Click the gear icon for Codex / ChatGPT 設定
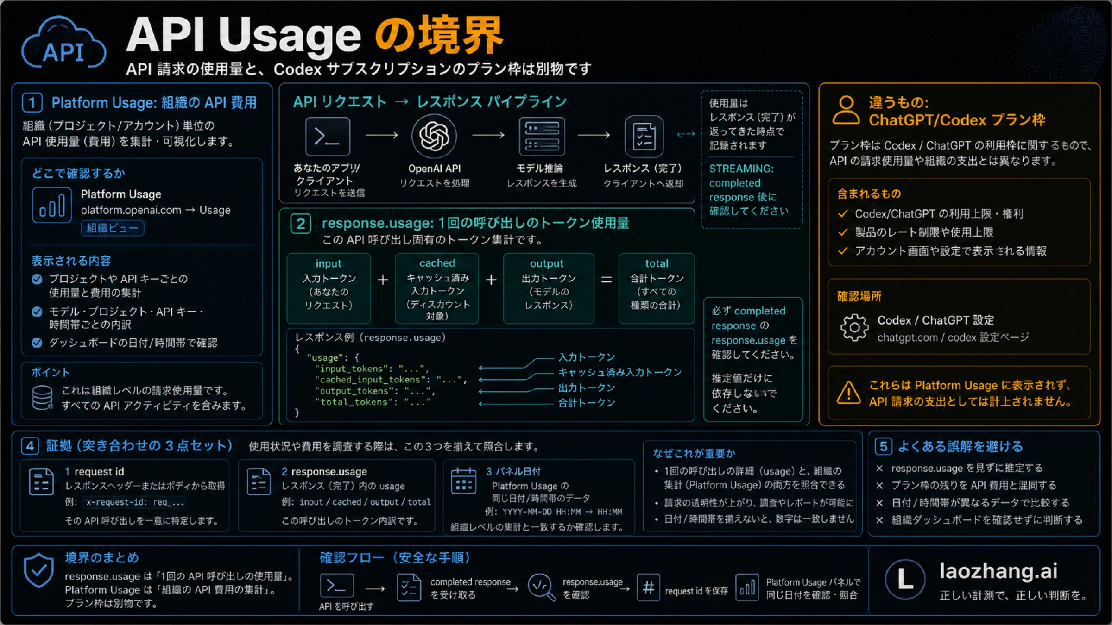Image resolution: width=1112 pixels, height=625 pixels. coord(854,328)
